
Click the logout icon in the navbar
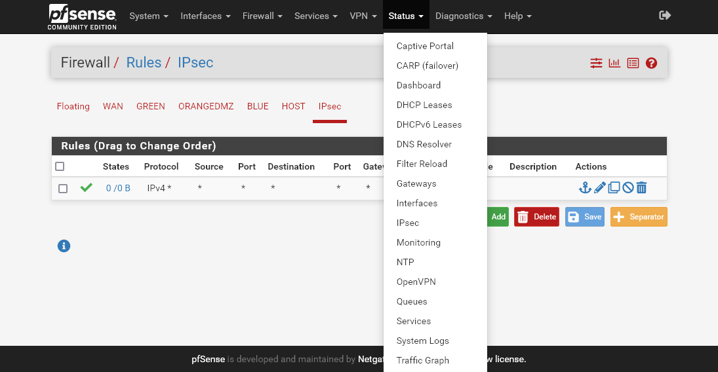click(x=665, y=16)
